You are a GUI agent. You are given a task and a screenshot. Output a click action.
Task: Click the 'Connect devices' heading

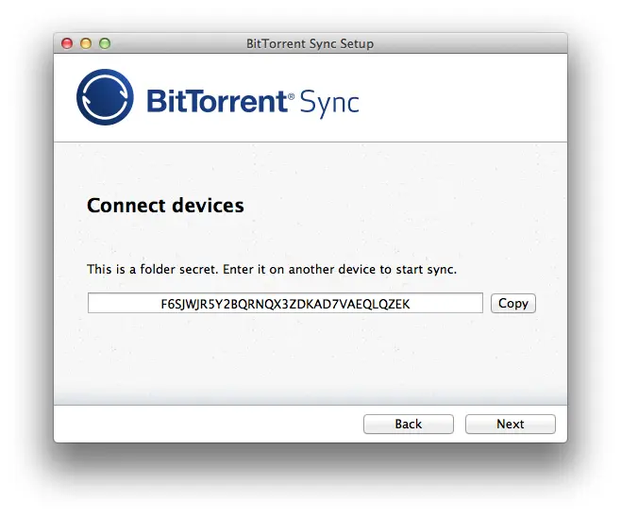coord(165,206)
